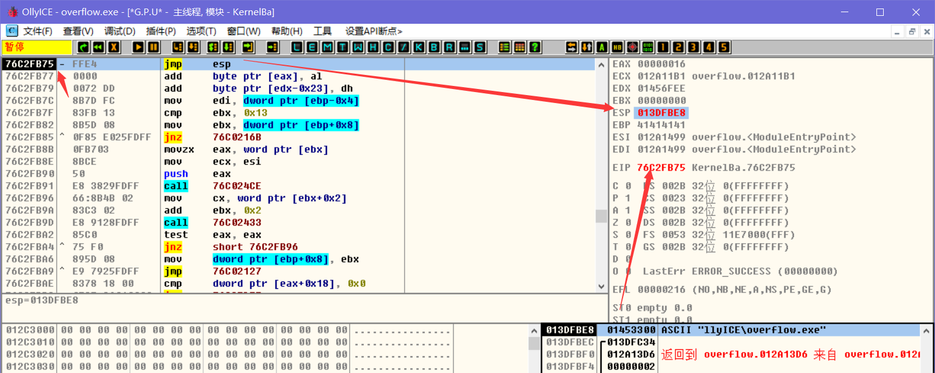
Task: Open Memory map with M icon
Action: coord(327,47)
